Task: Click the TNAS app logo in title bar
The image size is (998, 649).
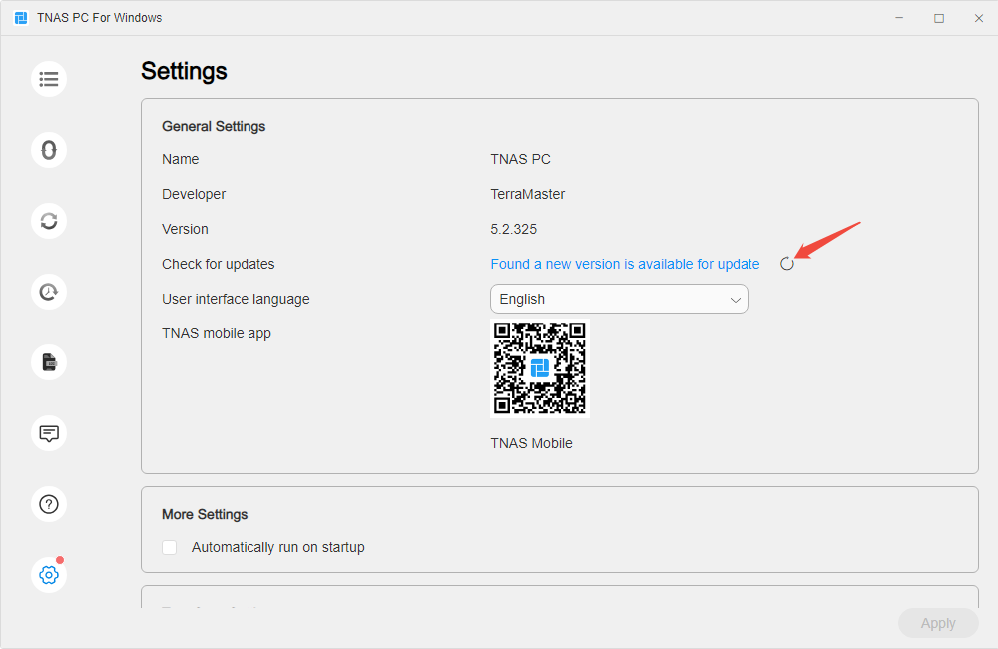Action: [x=21, y=18]
